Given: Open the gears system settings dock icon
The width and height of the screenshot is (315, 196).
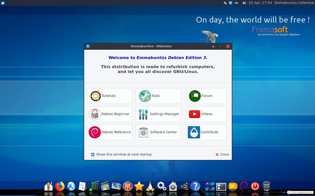Looking at the screenshot, I should [162, 186].
